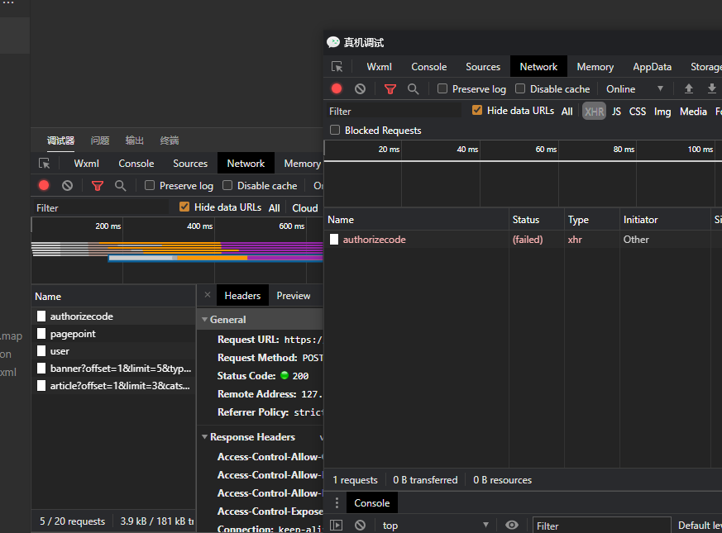Uncheck Hide data URLs in 真机调试 window
Viewport: 722px width, 533px height.
pos(477,111)
